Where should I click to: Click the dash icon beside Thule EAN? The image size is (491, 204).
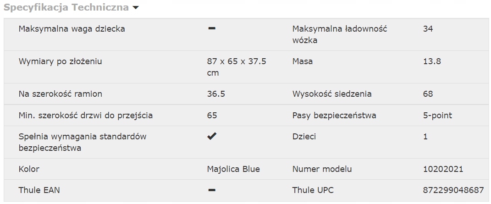211,190
